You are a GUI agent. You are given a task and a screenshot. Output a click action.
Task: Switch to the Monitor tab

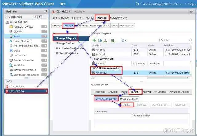click(90, 18)
